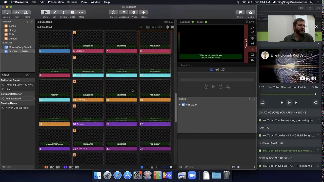The width and height of the screenshot is (324, 182).
Task: Open Messages in the toolbar
Action: tap(124, 12)
